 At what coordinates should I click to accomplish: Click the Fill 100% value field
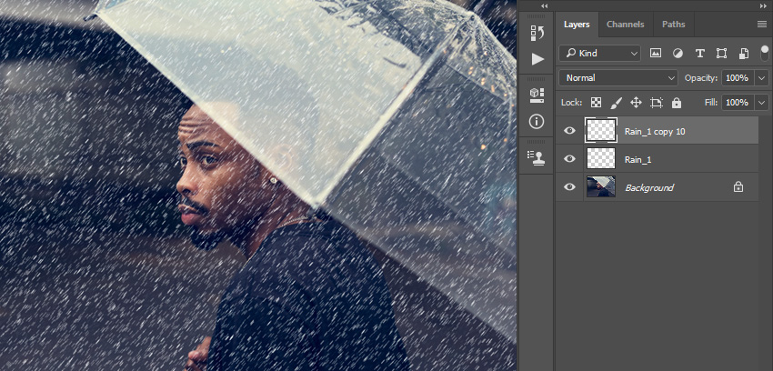738,103
